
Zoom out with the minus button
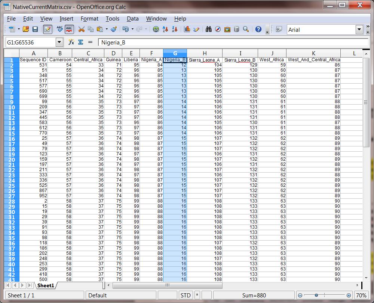pyautogui.click(x=300, y=296)
